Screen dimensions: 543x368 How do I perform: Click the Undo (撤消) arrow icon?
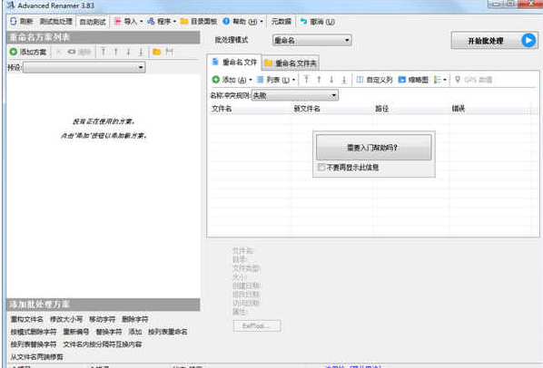coord(303,22)
